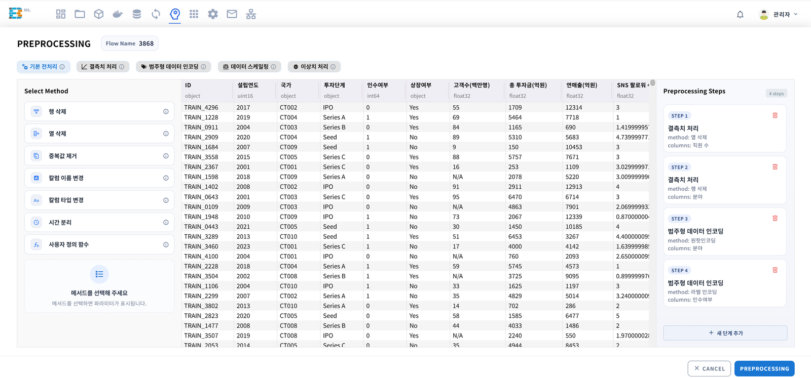Click the sync cycle icon in top nav

[x=156, y=14]
